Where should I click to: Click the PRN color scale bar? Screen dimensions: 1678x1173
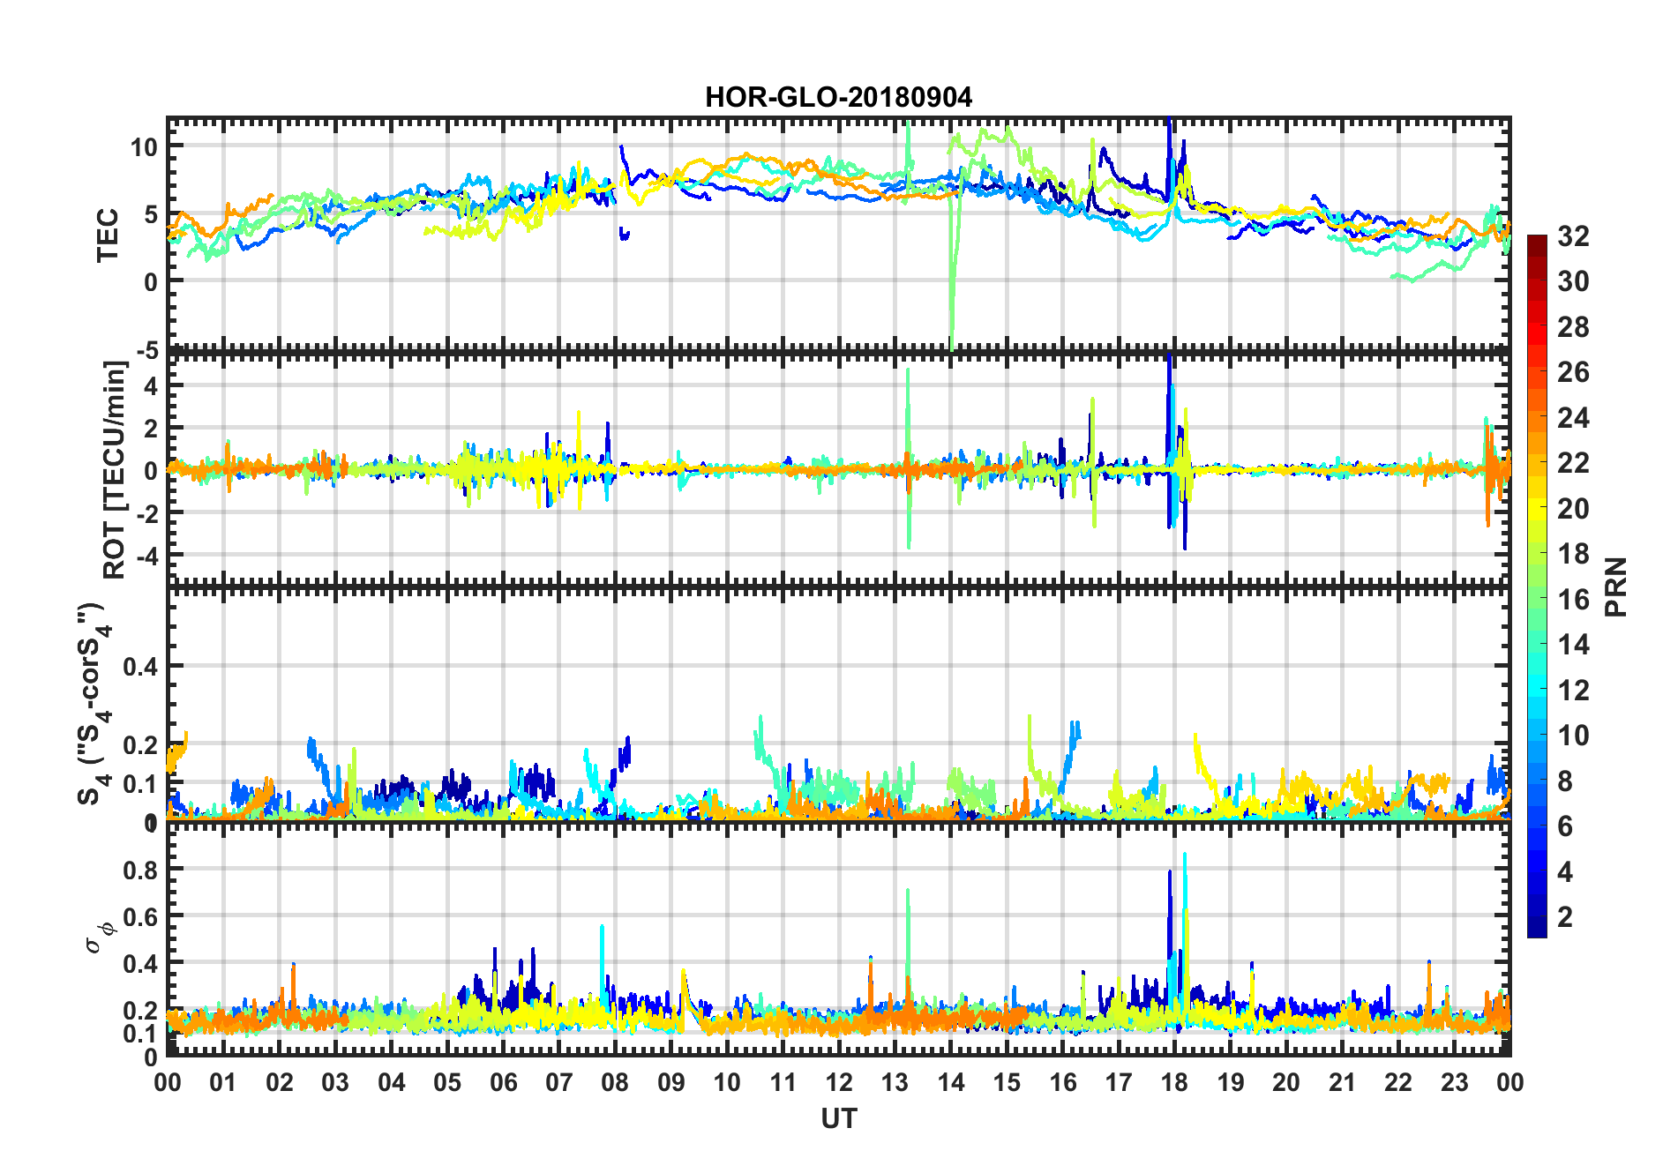(1537, 586)
